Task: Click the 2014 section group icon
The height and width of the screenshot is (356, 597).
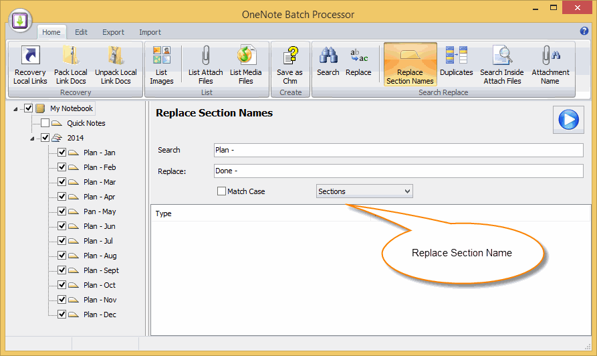Action: click(x=57, y=138)
